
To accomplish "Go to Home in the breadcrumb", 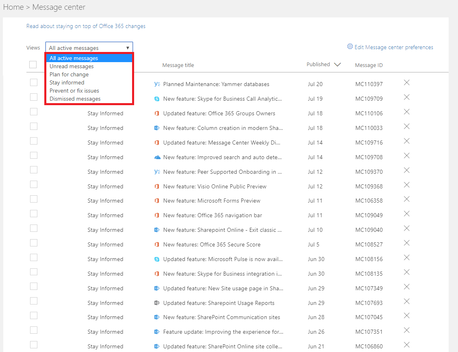I will coord(13,7).
